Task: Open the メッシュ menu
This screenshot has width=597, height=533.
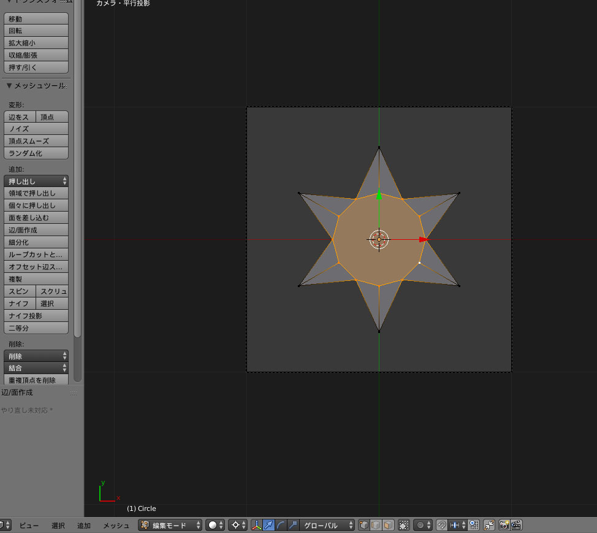Action: [116, 526]
